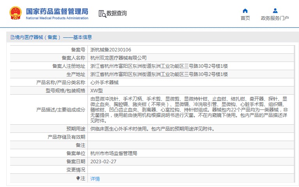
Task: Click the 生产地址 address value
Action: 159,74
